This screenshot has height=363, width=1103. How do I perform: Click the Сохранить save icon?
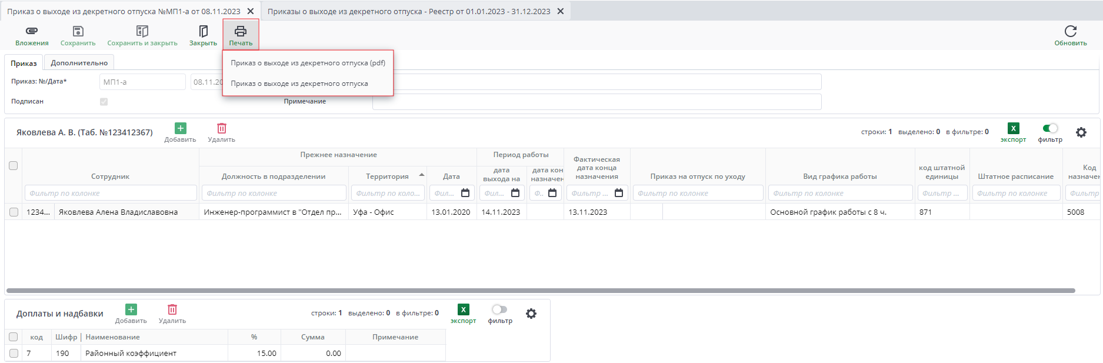point(78,31)
